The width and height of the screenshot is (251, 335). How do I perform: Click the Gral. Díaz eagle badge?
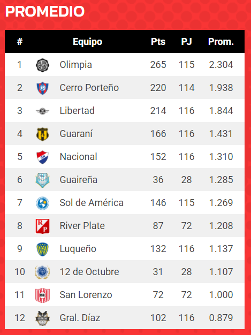click(42, 318)
